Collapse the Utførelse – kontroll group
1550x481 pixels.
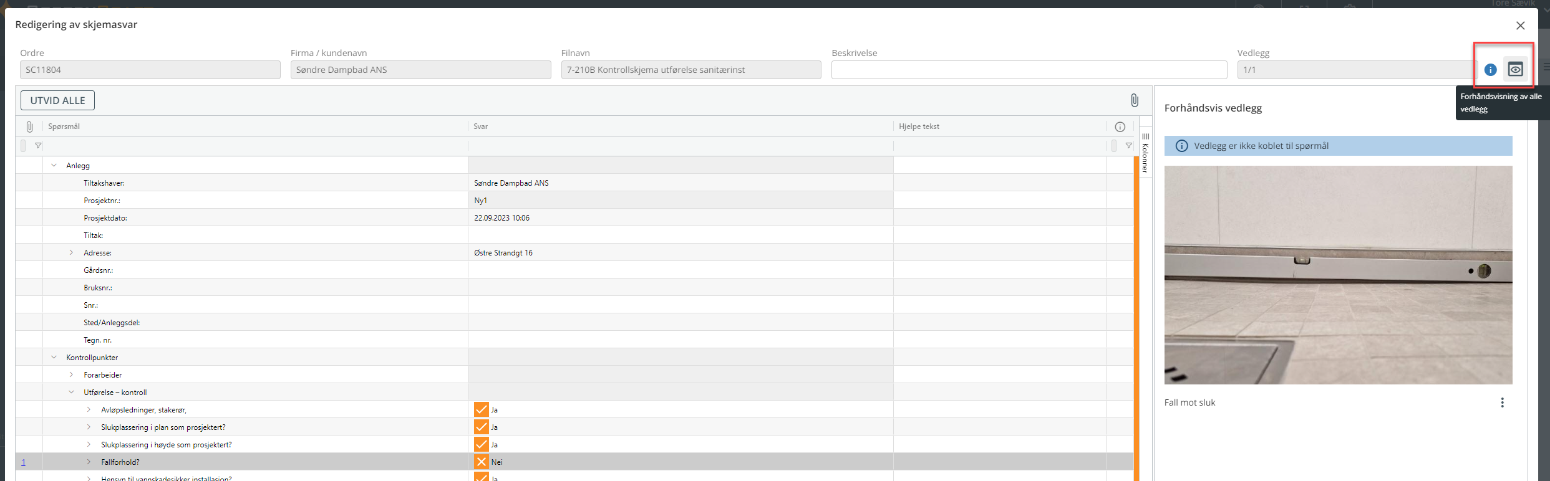[x=71, y=393]
